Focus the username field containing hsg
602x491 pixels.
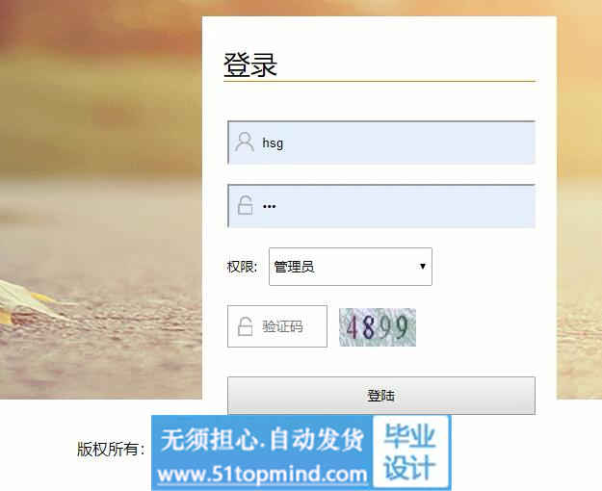pos(381,142)
